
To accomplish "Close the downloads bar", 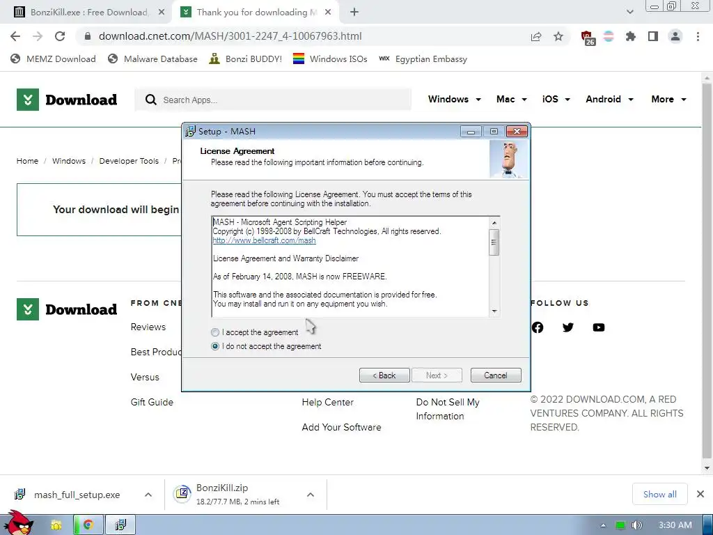I will [x=700, y=494].
